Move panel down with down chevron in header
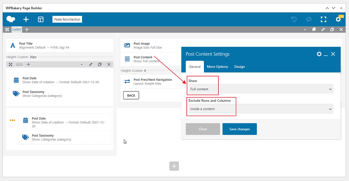 coord(334,8)
